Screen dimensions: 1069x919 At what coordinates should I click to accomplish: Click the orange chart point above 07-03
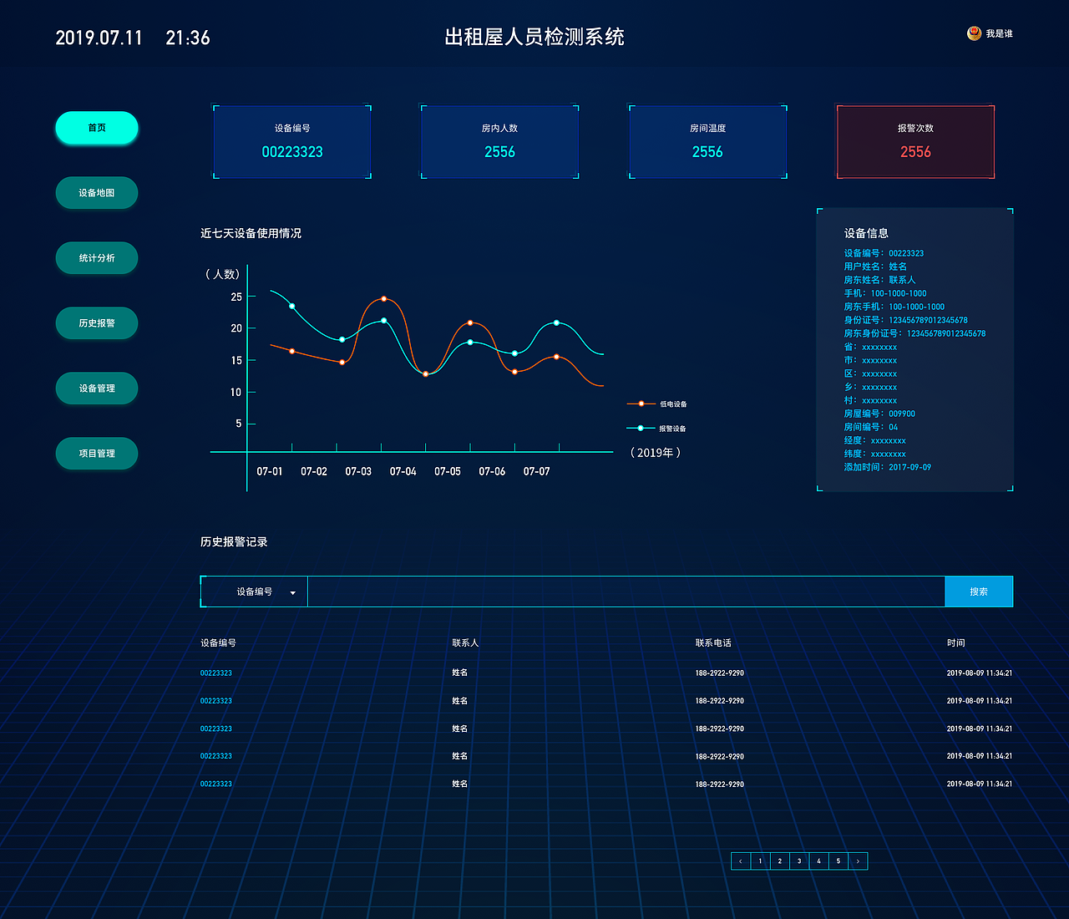pyautogui.click(x=384, y=298)
